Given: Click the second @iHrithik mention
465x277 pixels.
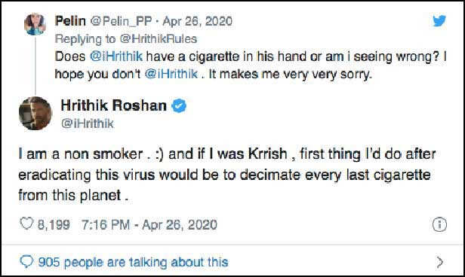Looking at the screenshot, I should [x=171, y=75].
